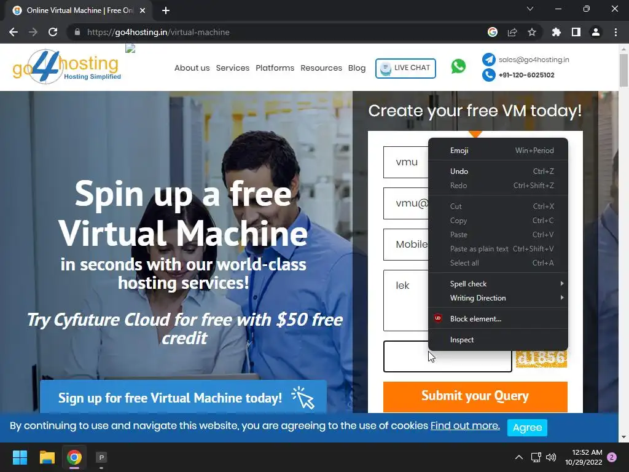Open the Platforms menu

click(x=275, y=68)
